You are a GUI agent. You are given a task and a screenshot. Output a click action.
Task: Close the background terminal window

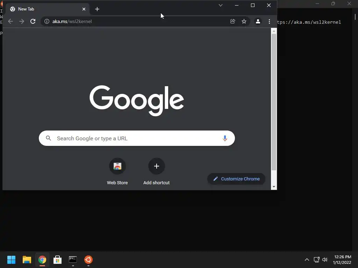[x=349, y=3]
